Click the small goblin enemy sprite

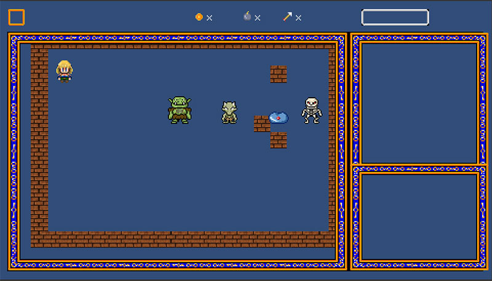point(229,113)
